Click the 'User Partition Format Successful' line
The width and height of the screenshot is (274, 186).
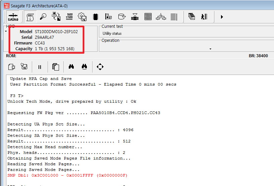coord(93,84)
